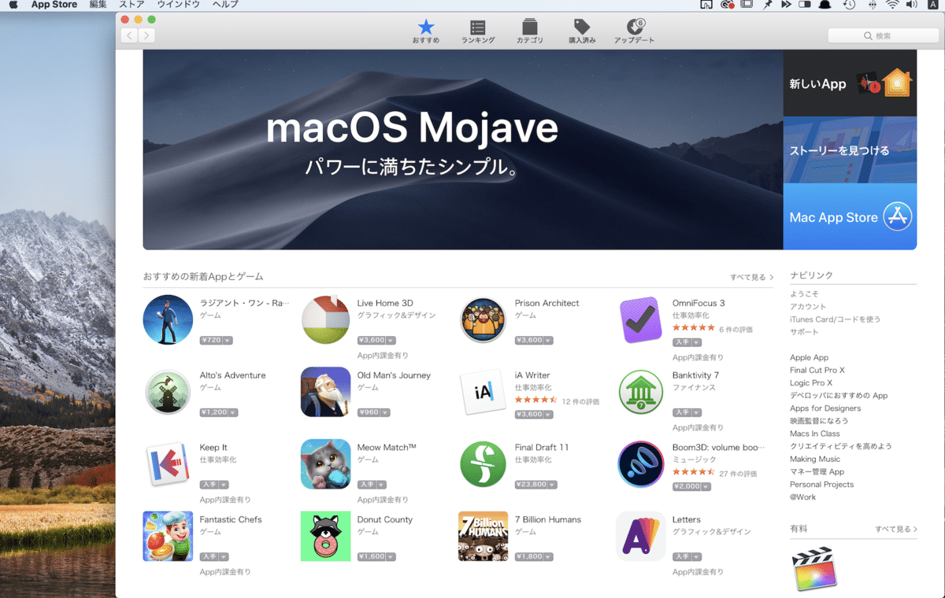Open the Logic Pro X link
This screenshot has width=945, height=598.
point(810,382)
